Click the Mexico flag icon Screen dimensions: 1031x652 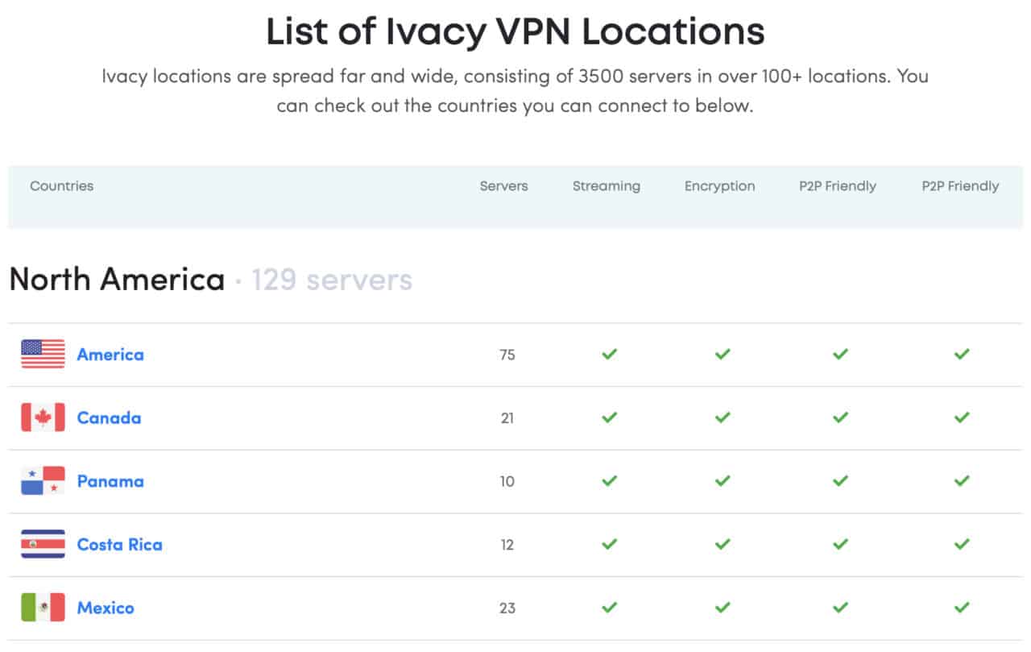pyautogui.click(x=43, y=608)
